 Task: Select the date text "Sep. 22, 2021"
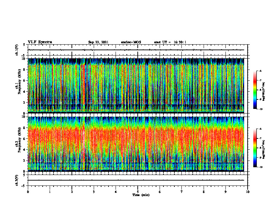(x=98, y=42)
